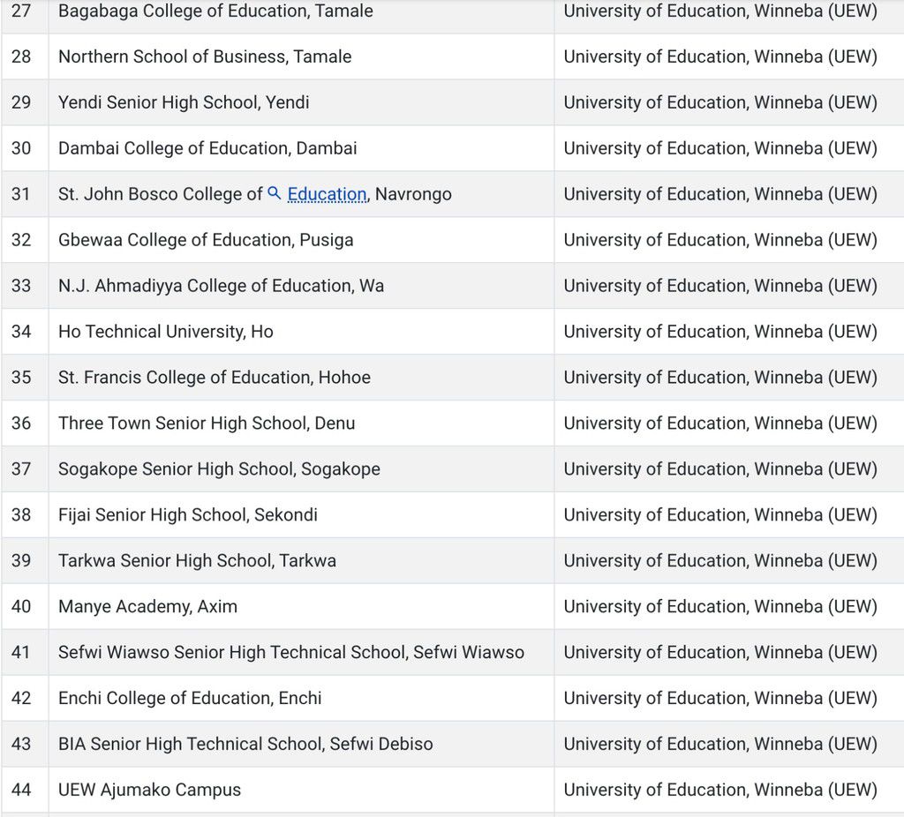Select the UEW Ajumako Campus cell
The height and width of the screenshot is (817, 904).
[x=149, y=791]
